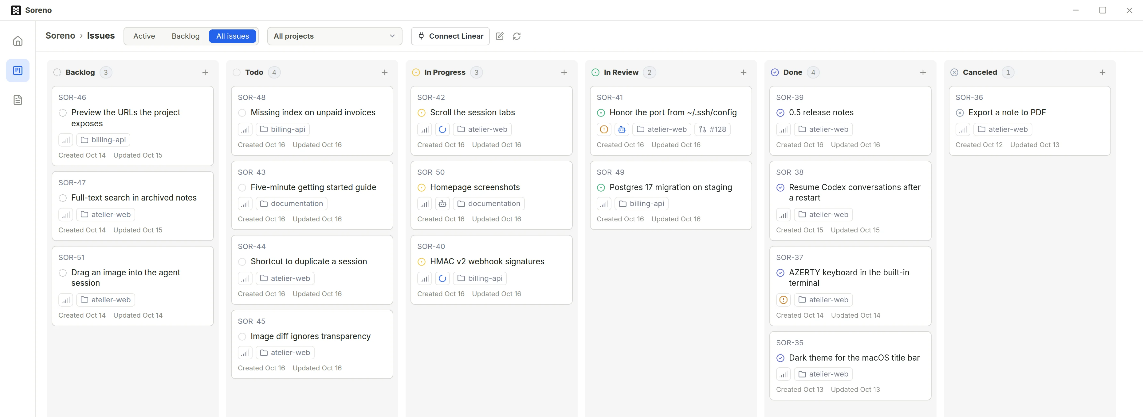Click the SOR-51 issue identifier
The height and width of the screenshot is (417, 1143).
[71, 258]
